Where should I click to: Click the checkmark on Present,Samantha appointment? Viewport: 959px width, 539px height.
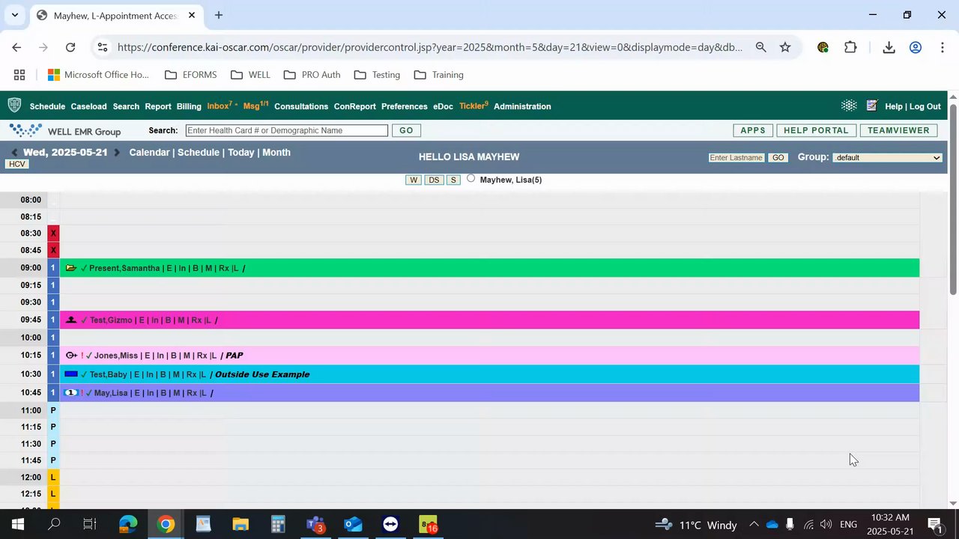tap(84, 268)
